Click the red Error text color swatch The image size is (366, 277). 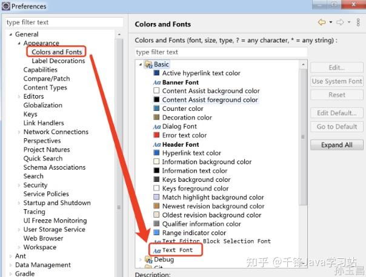pyautogui.click(x=157, y=136)
